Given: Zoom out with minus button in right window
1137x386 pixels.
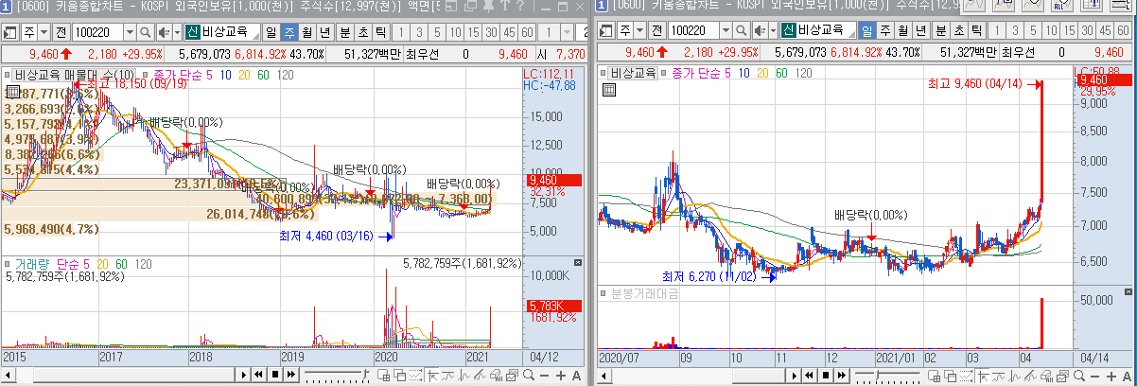Looking at the screenshot, I should point(1094,376).
